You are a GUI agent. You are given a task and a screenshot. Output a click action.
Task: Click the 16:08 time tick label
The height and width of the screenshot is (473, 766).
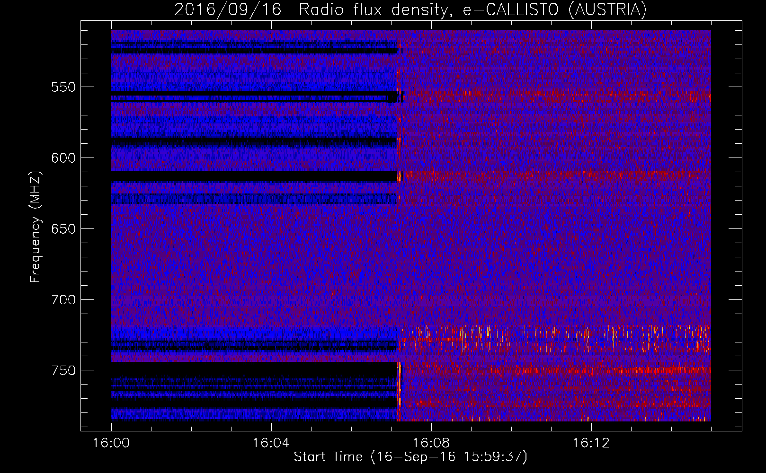coord(431,443)
